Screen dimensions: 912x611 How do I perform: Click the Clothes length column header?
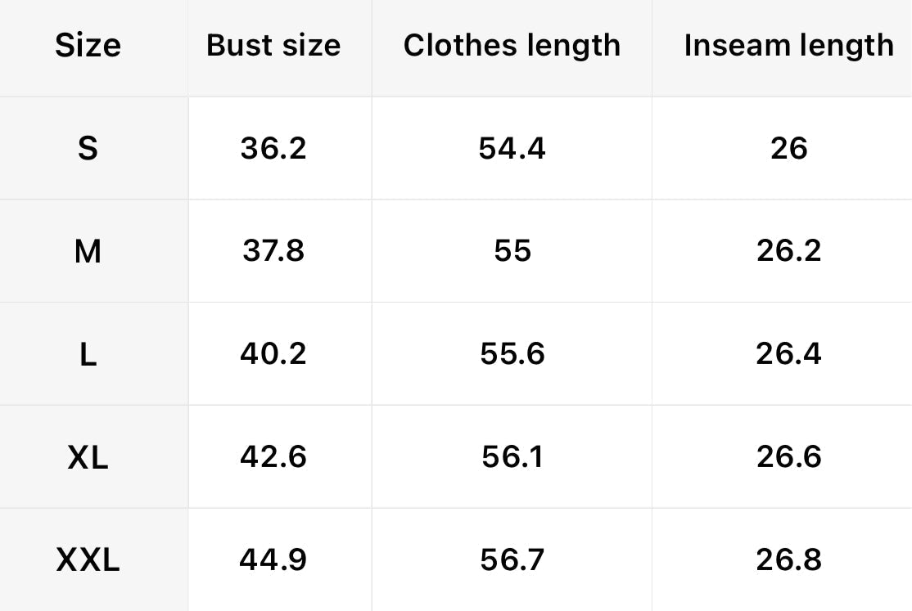tap(512, 45)
